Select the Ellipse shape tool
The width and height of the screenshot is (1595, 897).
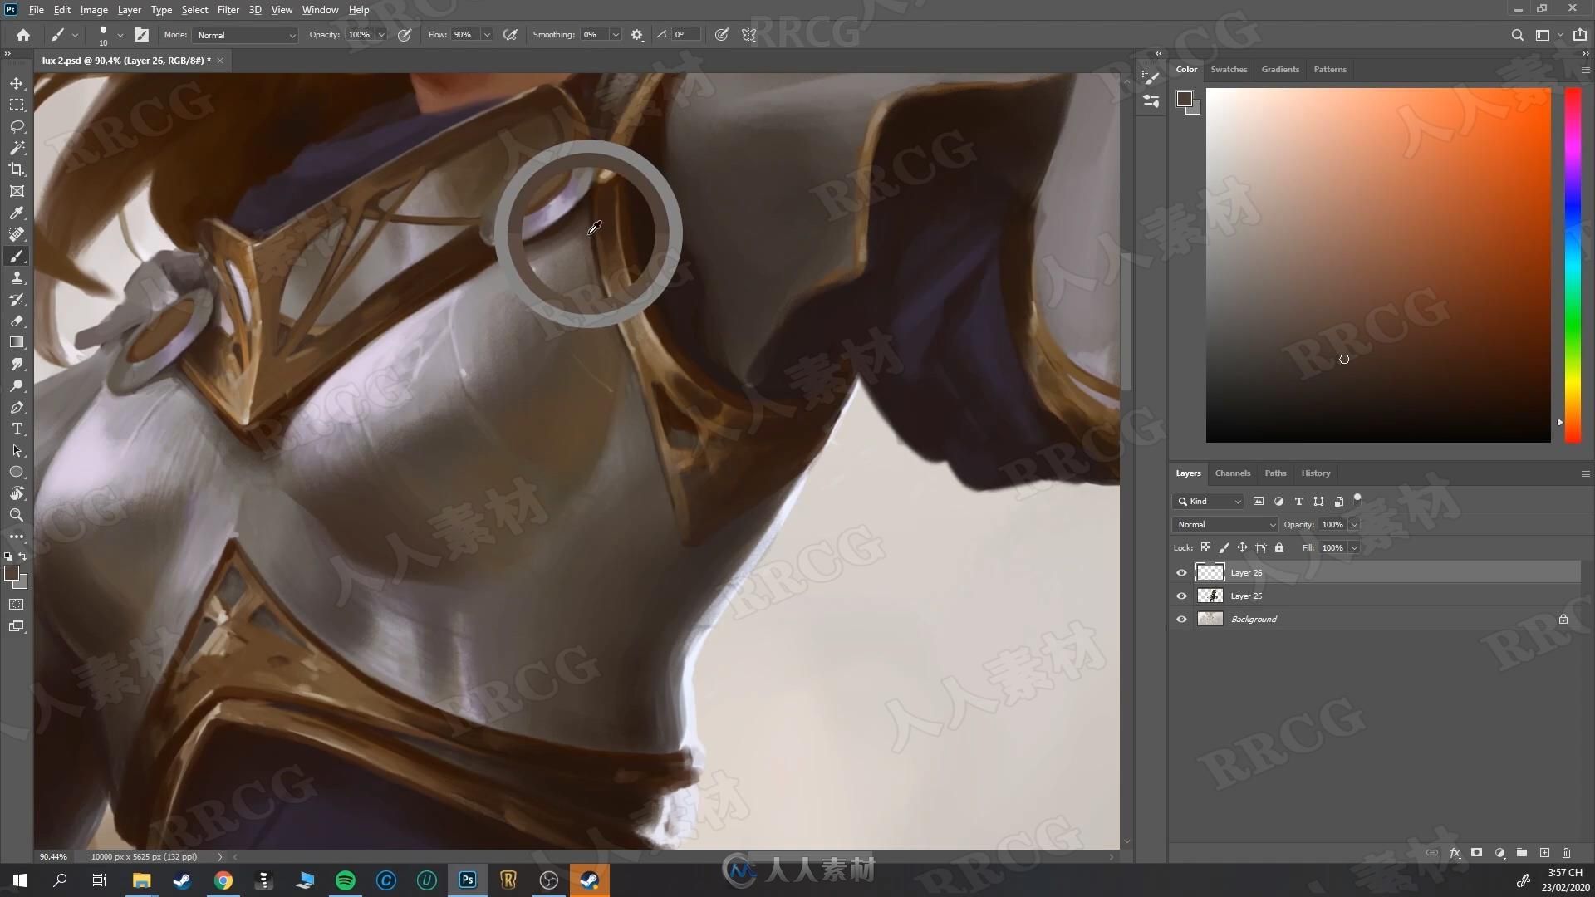pyautogui.click(x=17, y=472)
